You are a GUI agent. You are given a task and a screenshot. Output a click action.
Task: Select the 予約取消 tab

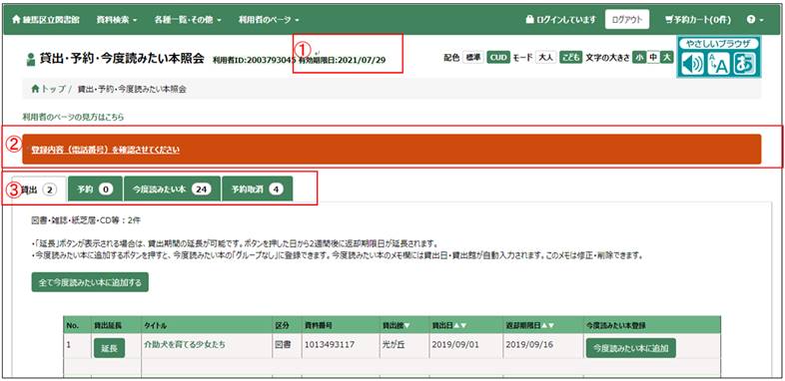(x=257, y=189)
